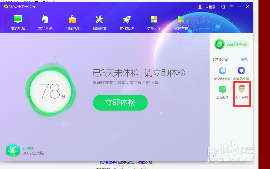Click 未登录 login text
This screenshot has width=270, height=169.
coord(210,7)
